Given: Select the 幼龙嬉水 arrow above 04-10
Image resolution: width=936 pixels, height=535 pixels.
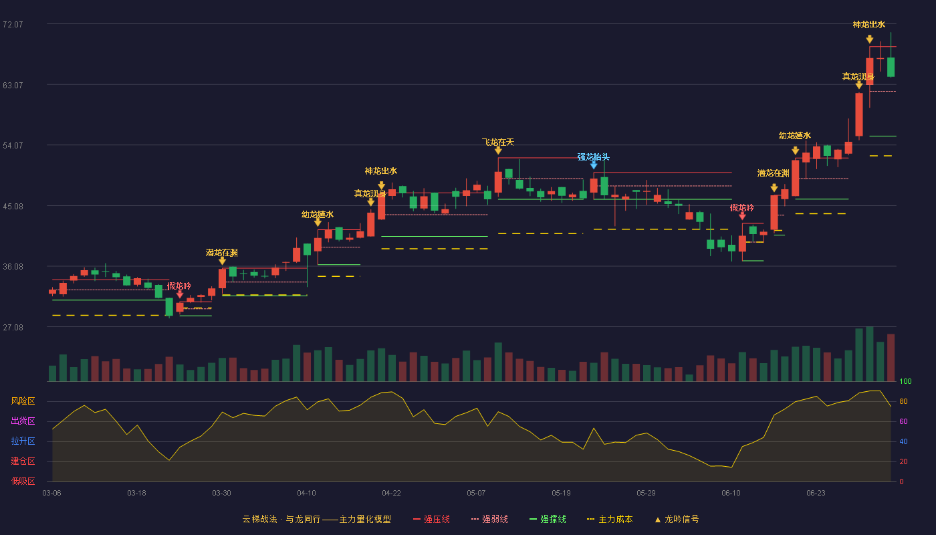Looking at the screenshot, I should pyautogui.click(x=318, y=223).
